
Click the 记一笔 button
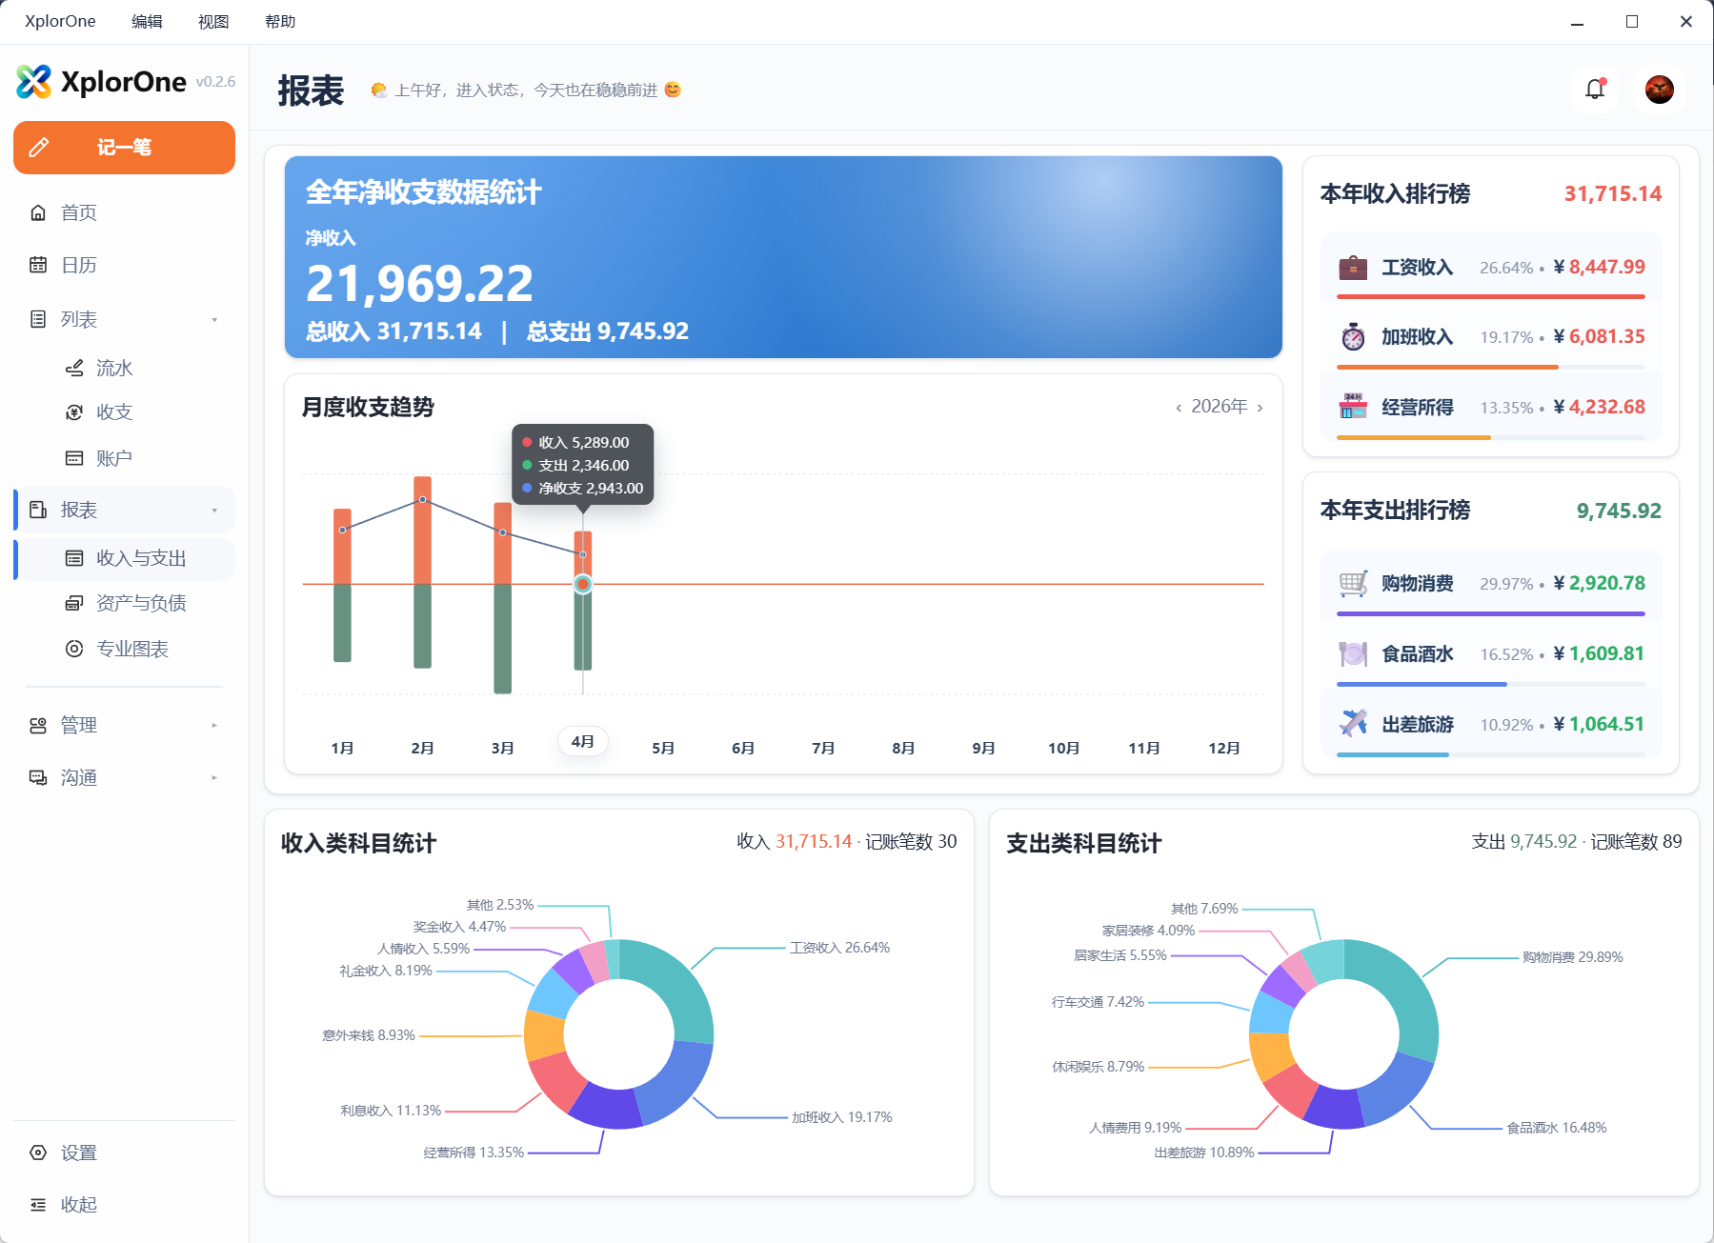[124, 148]
